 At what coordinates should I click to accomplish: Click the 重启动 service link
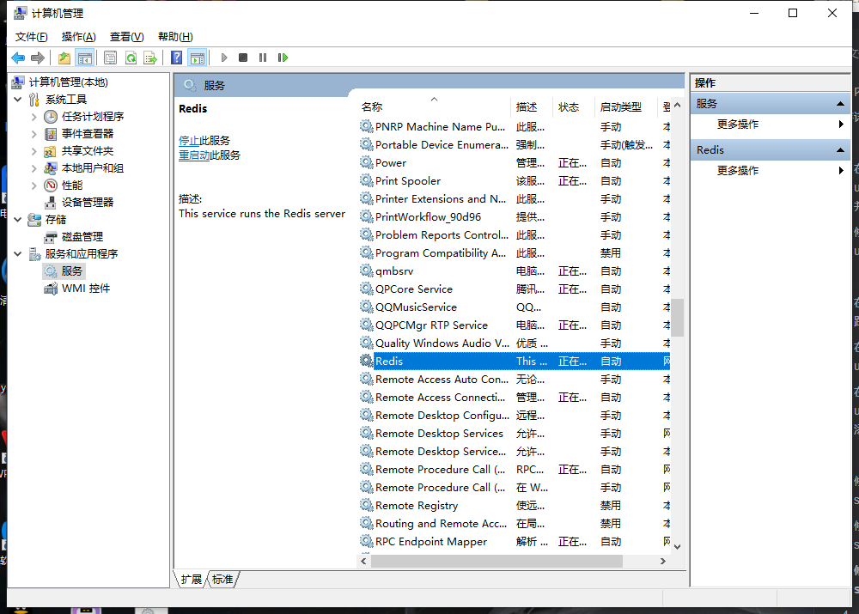[194, 155]
